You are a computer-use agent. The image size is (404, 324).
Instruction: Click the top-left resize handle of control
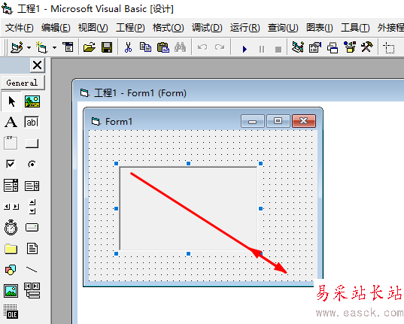116,163
